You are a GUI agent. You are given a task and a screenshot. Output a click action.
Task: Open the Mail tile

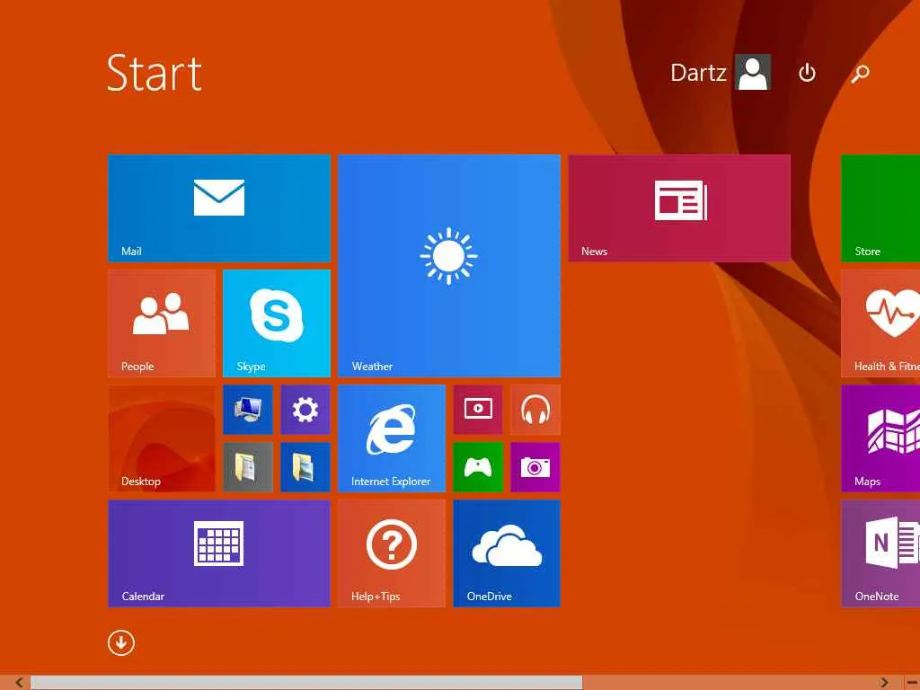click(219, 208)
